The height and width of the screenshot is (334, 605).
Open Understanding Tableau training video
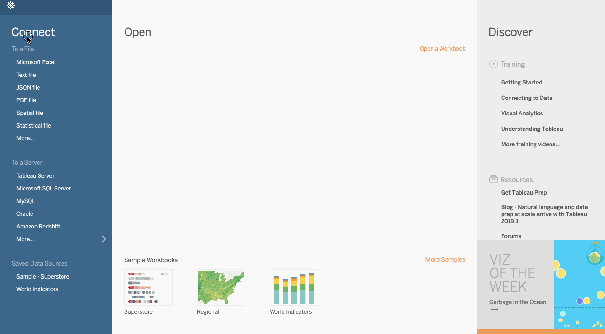point(532,129)
